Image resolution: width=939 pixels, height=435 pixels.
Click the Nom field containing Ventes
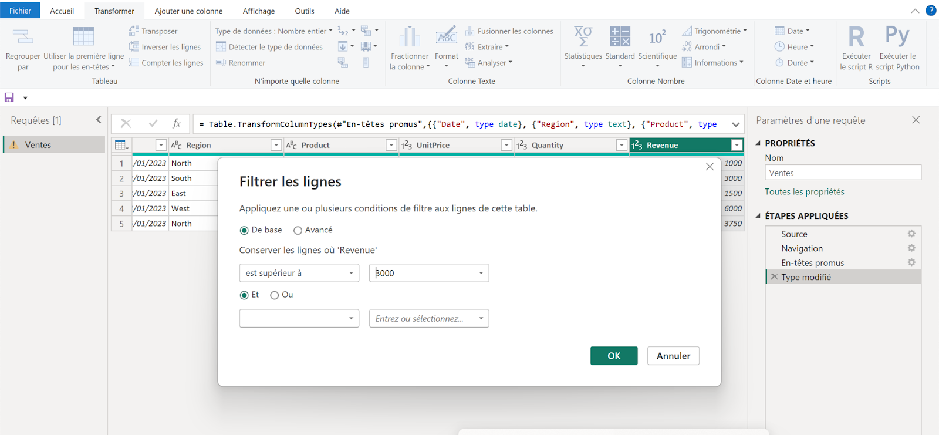[x=843, y=173]
